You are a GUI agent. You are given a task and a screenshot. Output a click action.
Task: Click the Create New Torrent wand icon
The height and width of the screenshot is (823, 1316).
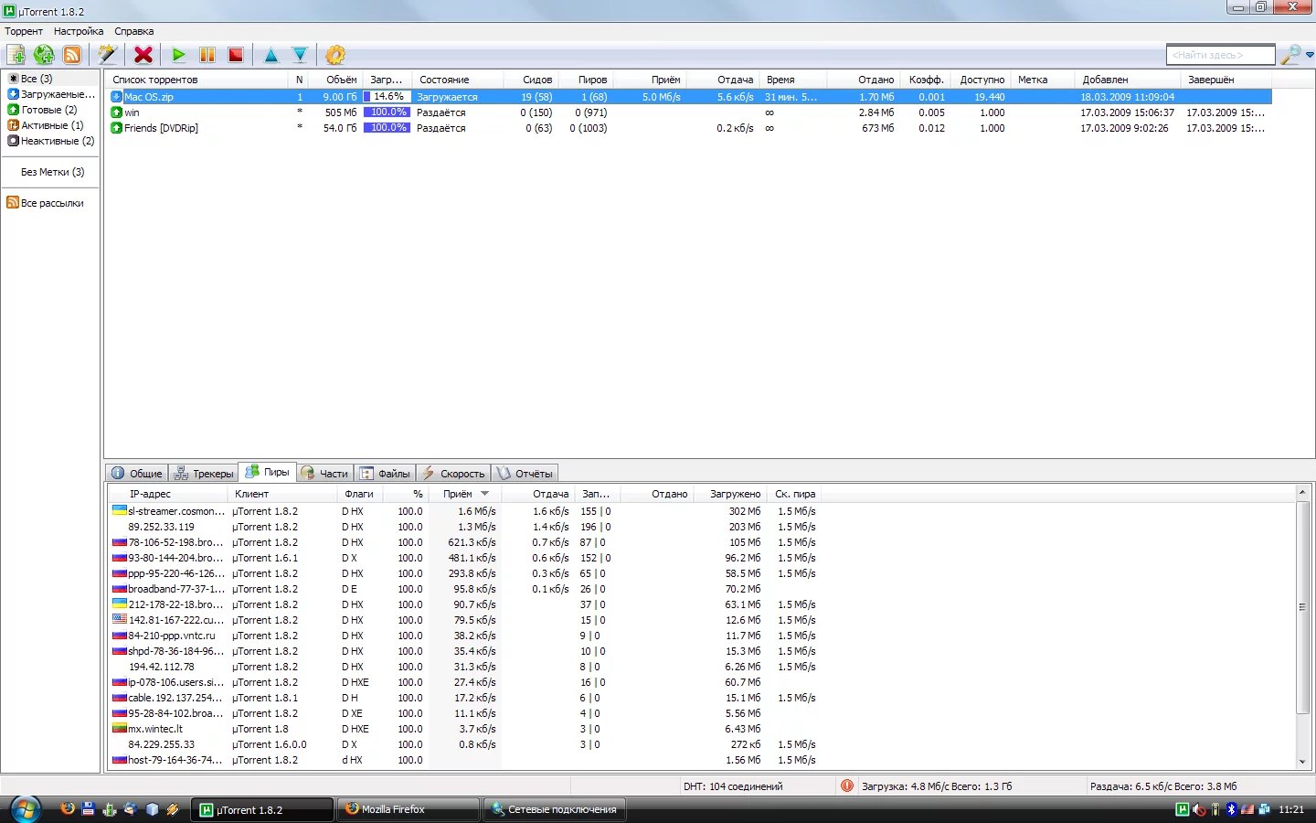tap(107, 55)
